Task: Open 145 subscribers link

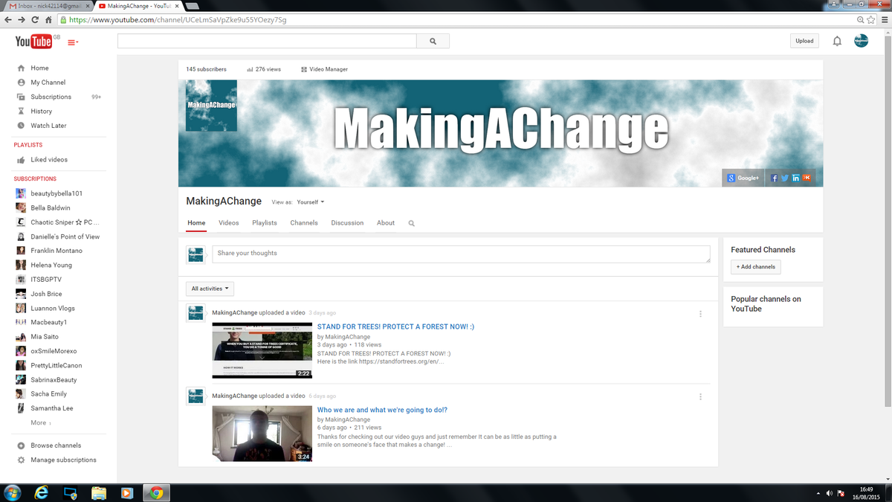Action: pyautogui.click(x=206, y=69)
